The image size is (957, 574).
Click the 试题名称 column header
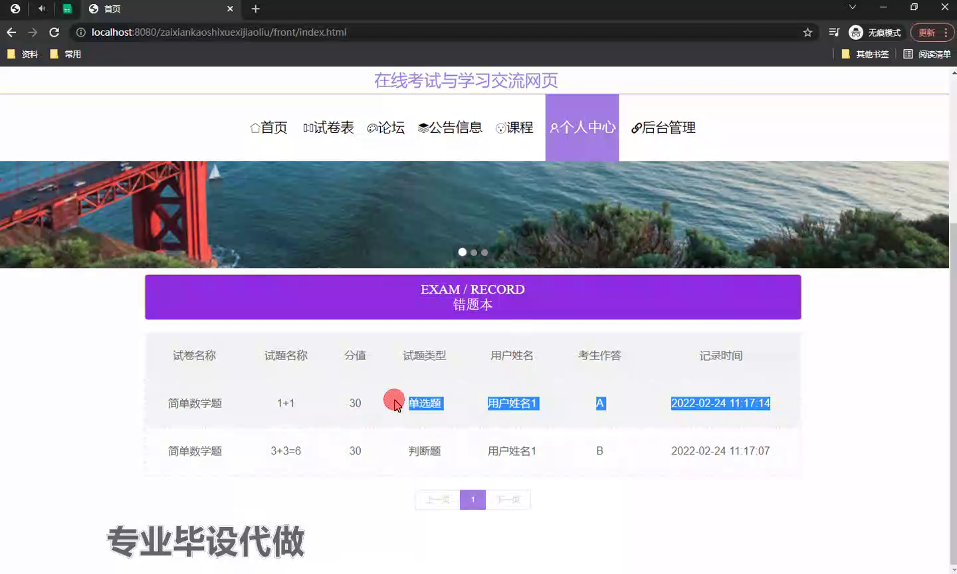[x=286, y=355]
